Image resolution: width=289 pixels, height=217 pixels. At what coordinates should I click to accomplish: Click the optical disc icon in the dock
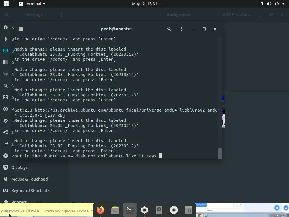[174, 210]
